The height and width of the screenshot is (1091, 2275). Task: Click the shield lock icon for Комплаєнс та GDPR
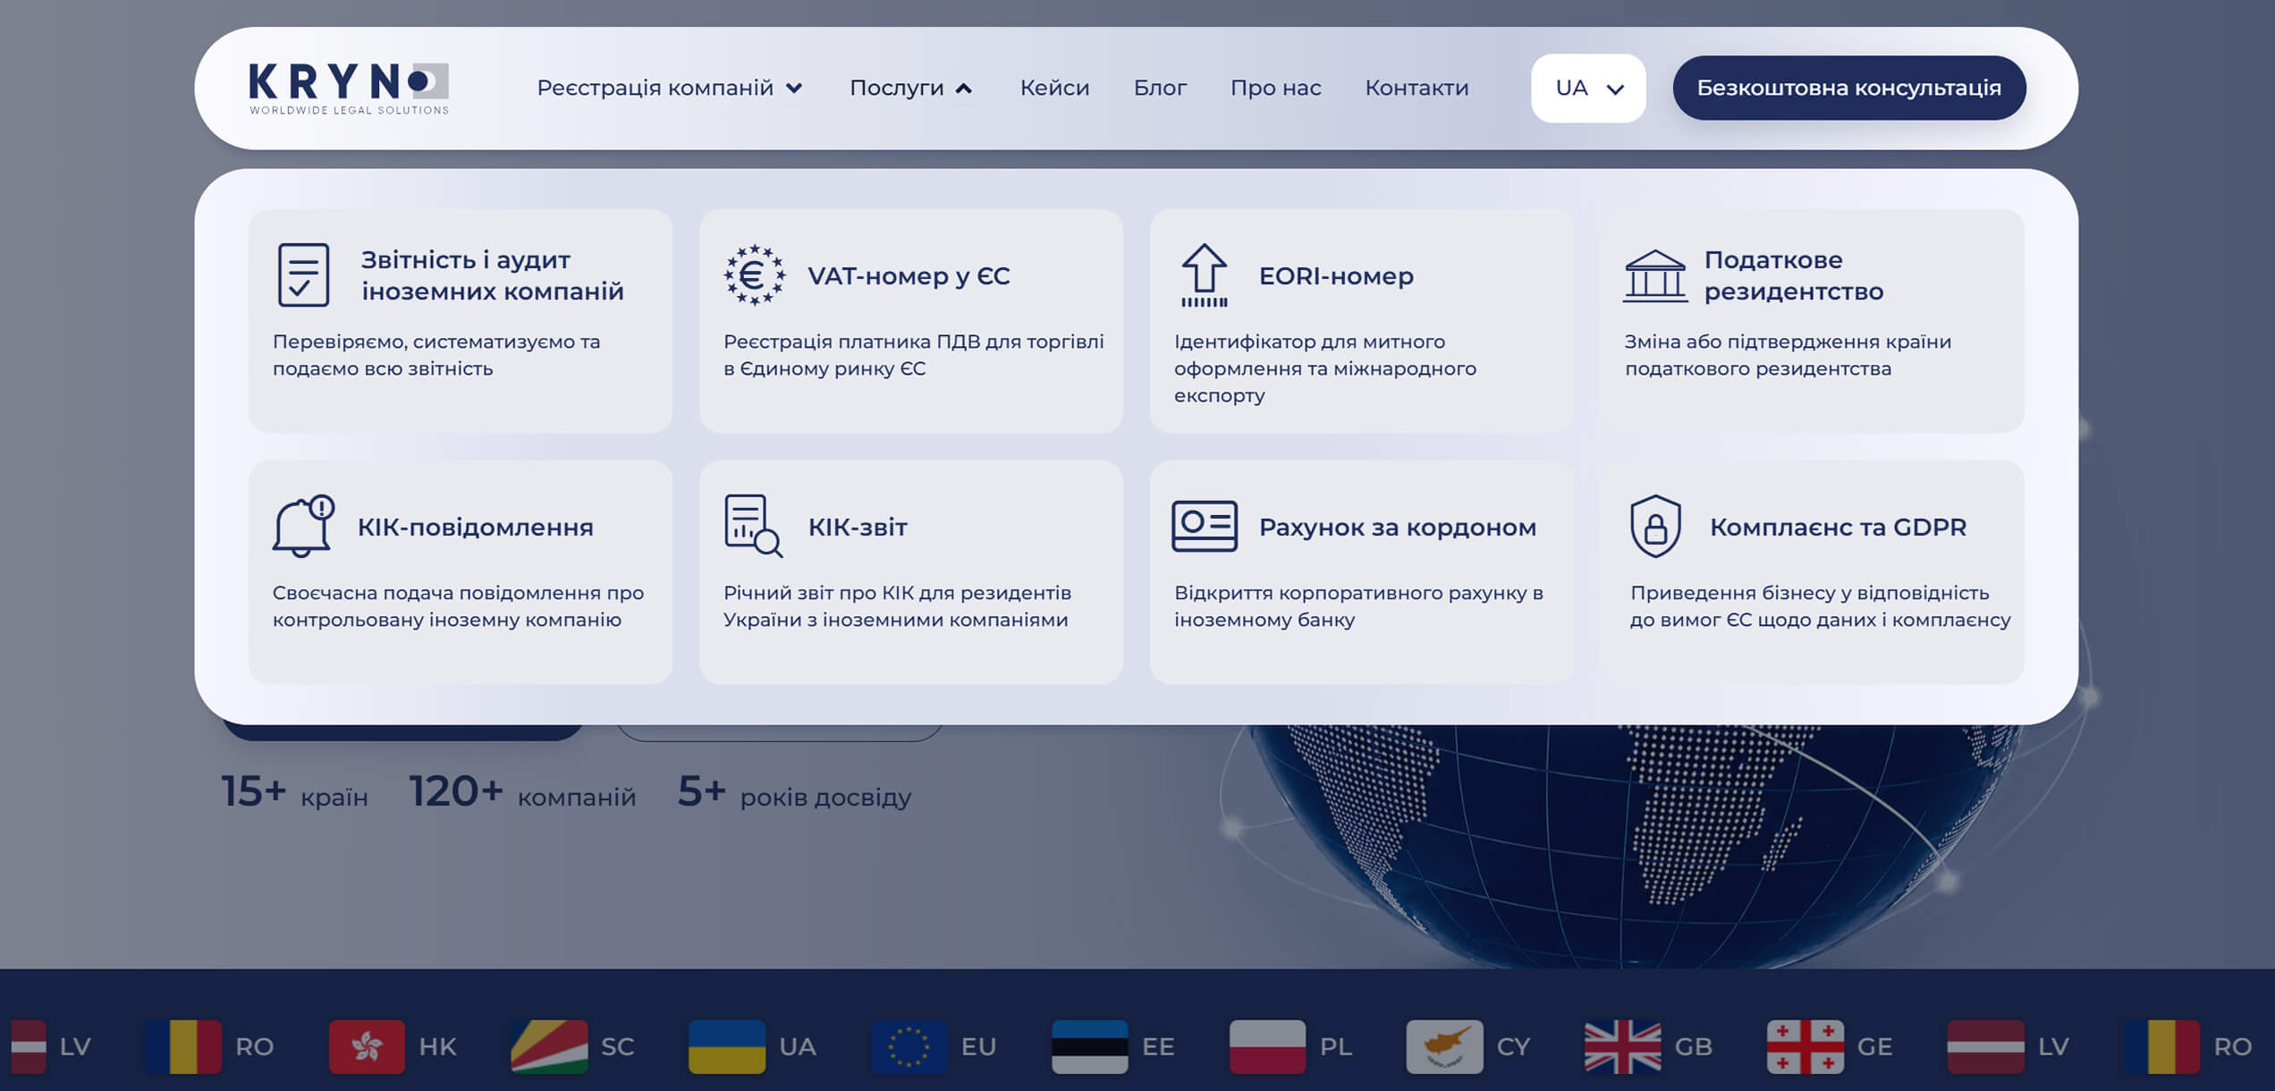1655,527
